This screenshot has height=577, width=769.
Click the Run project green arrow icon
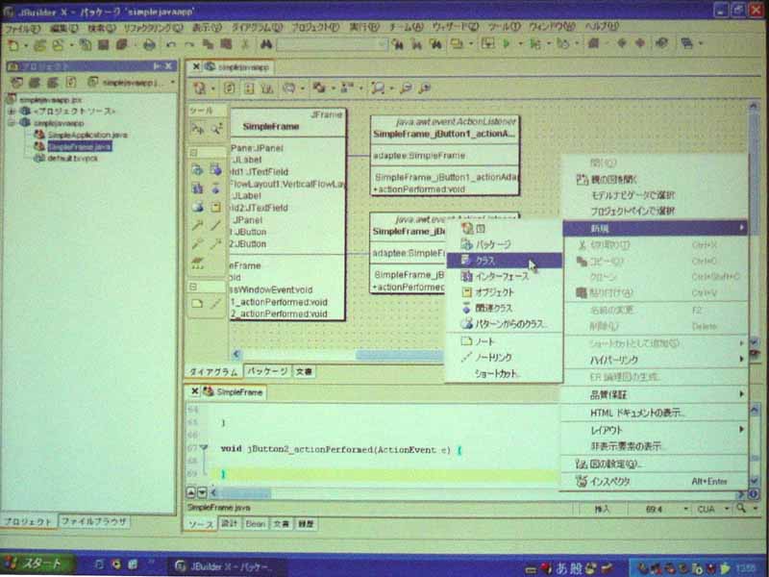pos(508,44)
